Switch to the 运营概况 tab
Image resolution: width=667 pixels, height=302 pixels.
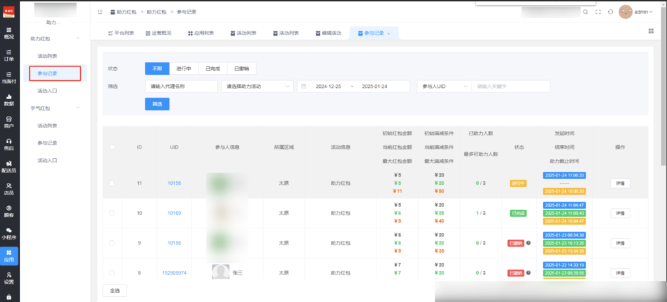coord(158,33)
